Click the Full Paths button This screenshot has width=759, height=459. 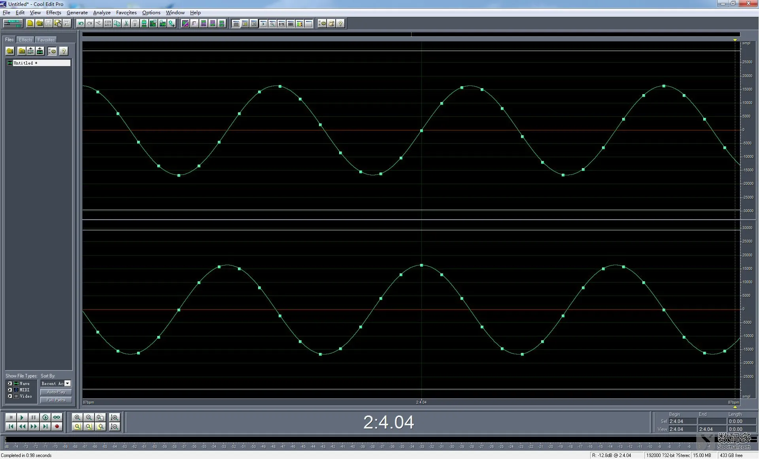coord(56,400)
